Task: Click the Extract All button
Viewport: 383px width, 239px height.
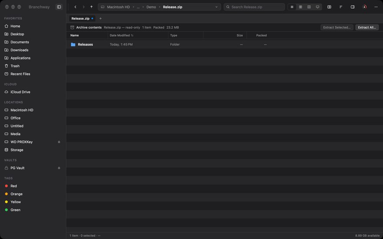Action: tap(367, 27)
